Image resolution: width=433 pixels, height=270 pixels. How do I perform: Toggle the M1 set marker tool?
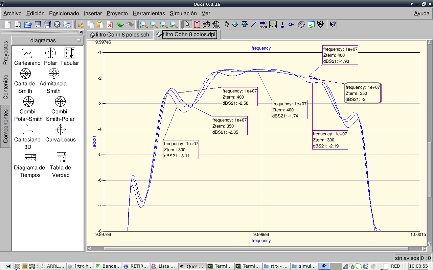point(320,24)
